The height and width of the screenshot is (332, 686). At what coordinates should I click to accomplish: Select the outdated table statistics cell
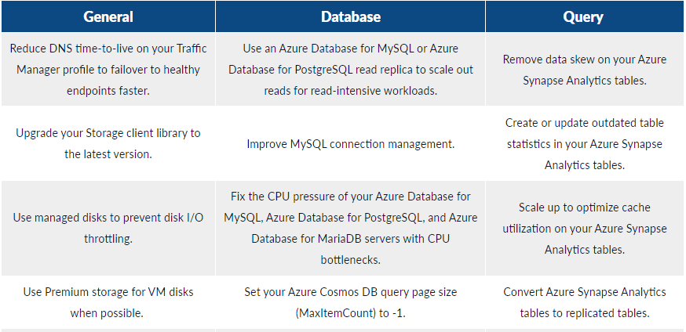[584, 144]
